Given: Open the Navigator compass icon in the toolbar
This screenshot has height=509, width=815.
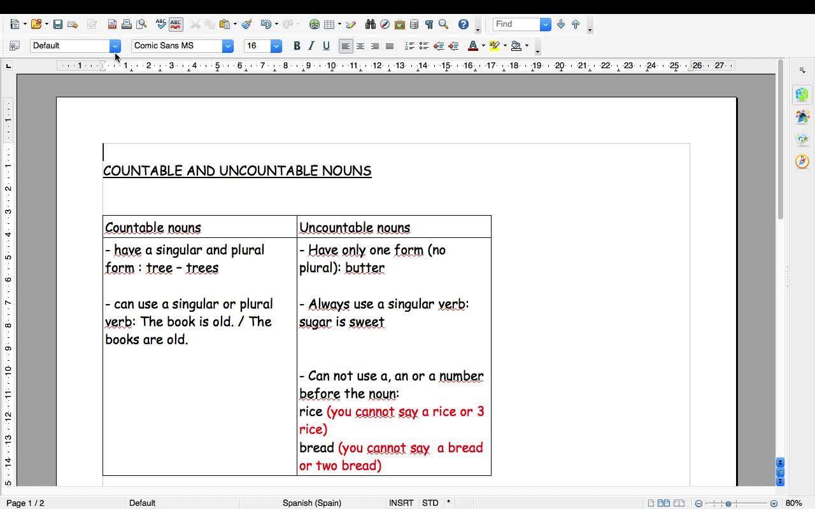Looking at the screenshot, I should click(x=385, y=24).
